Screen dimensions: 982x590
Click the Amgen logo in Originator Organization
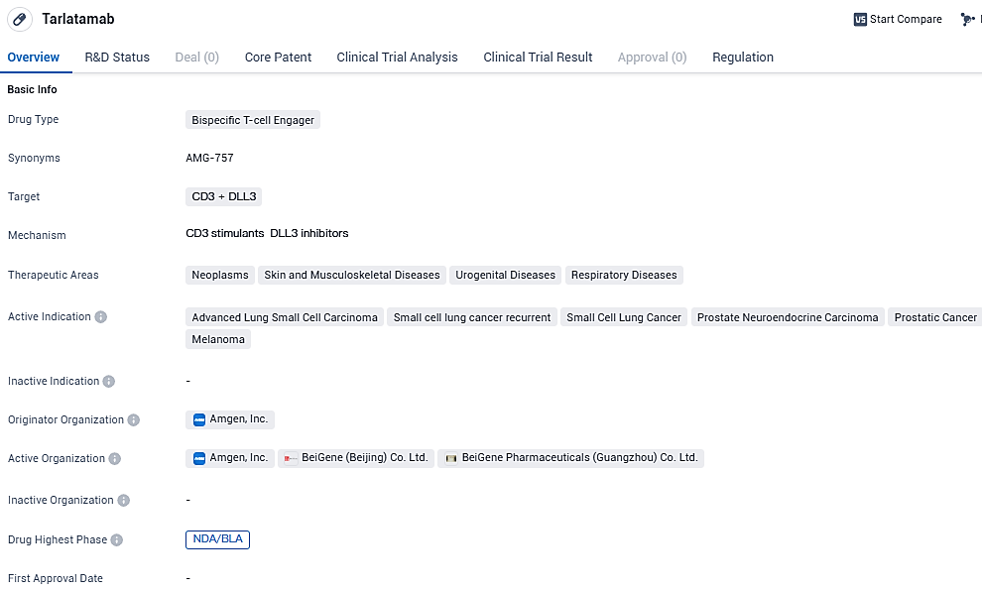[x=198, y=419]
